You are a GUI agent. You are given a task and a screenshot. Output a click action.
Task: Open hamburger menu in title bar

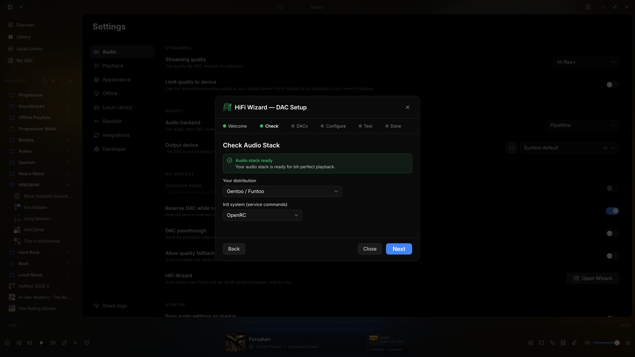point(588,7)
